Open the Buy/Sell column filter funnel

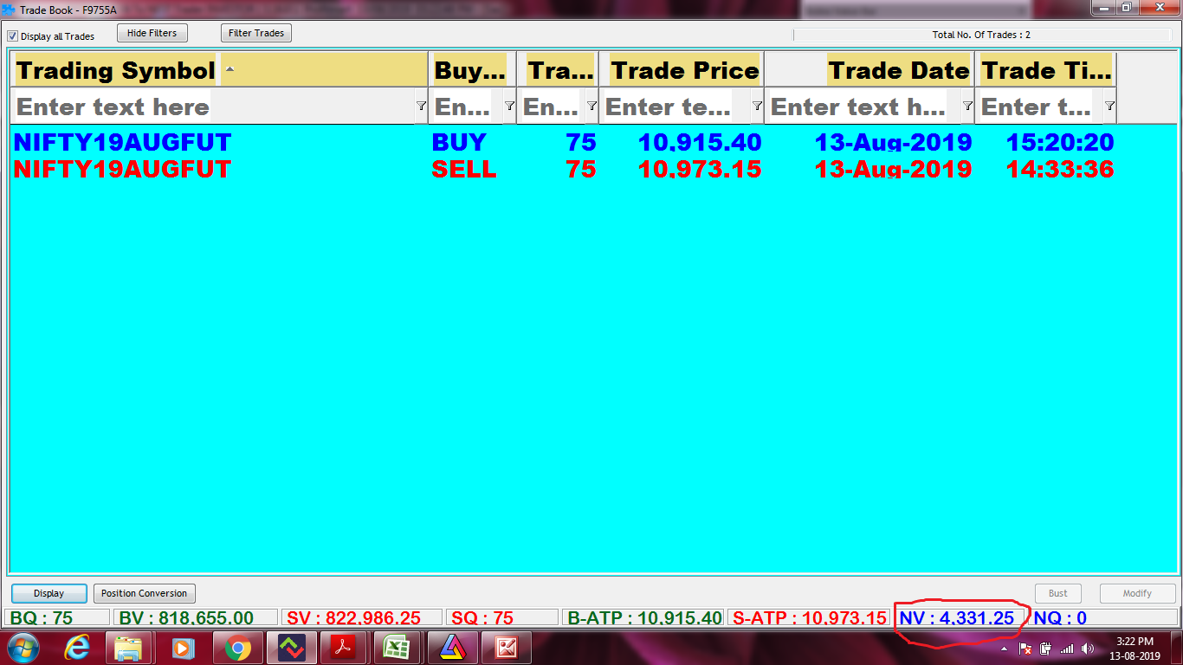509,106
